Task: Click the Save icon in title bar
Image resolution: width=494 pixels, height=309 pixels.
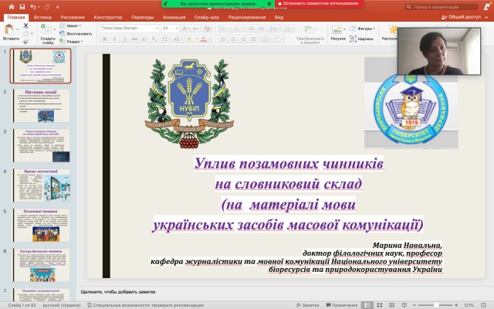Action: tap(22, 7)
